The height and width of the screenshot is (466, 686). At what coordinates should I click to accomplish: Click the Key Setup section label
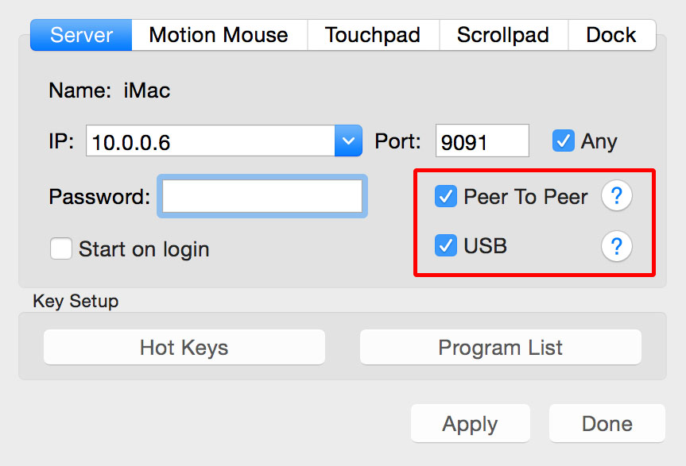(76, 302)
